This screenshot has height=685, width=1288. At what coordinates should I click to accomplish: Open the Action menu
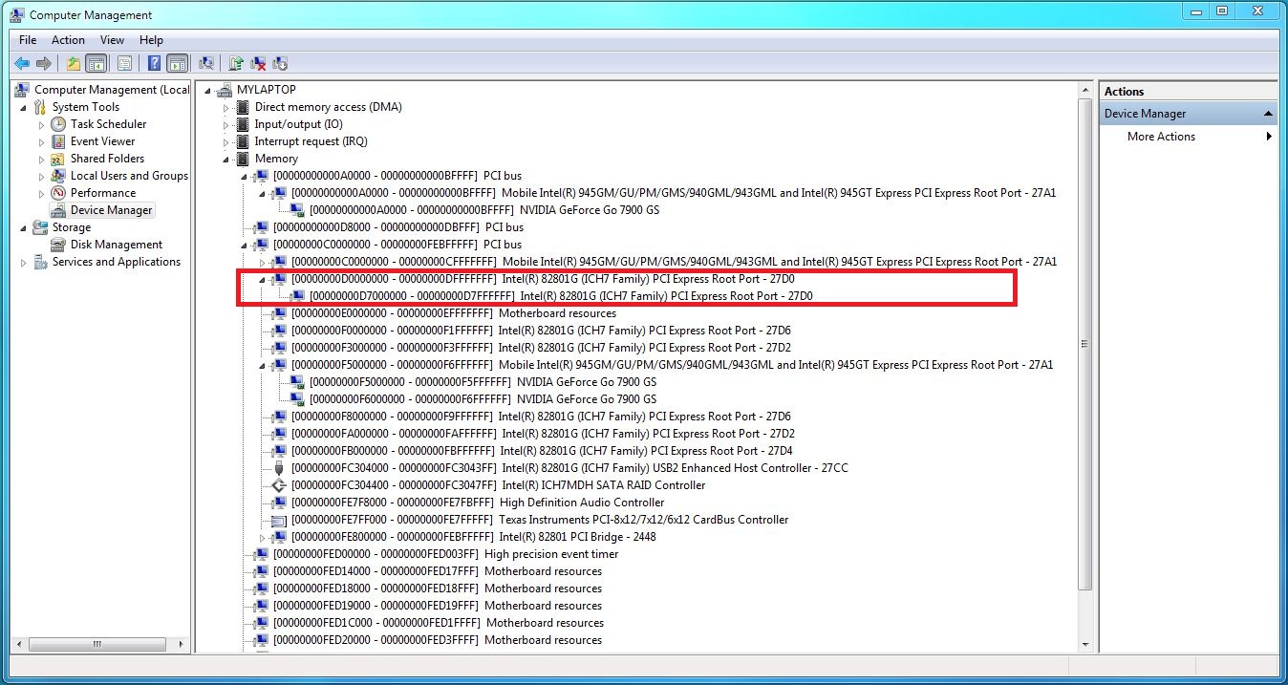[68, 40]
